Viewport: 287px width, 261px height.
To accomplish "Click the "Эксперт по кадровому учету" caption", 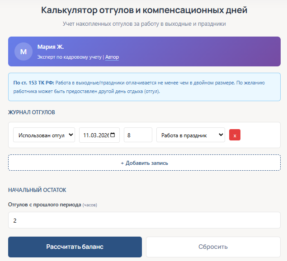I will coord(70,57).
